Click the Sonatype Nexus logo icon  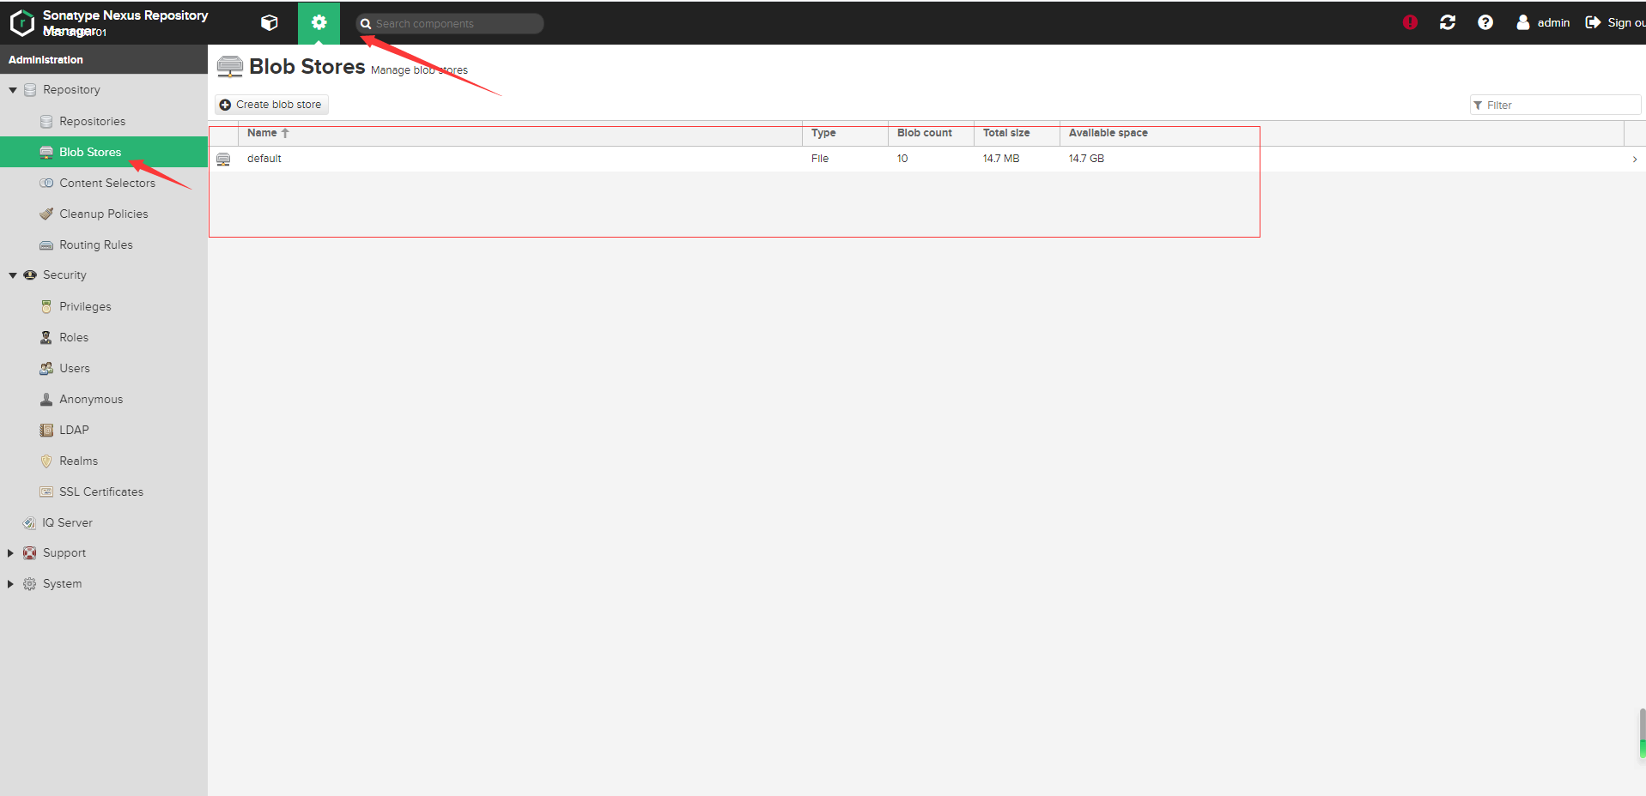coord(22,23)
